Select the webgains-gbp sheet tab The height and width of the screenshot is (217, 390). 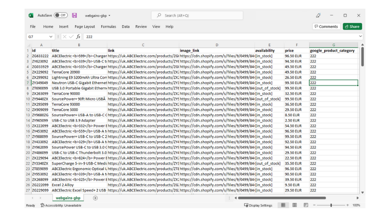tap(68, 198)
